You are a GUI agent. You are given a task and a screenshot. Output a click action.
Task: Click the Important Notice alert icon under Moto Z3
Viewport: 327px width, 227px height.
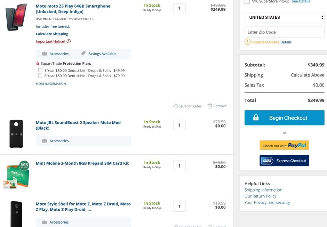[x=69, y=41]
